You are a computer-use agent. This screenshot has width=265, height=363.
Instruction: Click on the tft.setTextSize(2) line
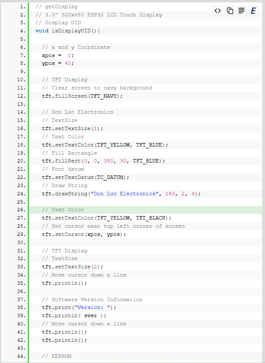[x=72, y=267]
